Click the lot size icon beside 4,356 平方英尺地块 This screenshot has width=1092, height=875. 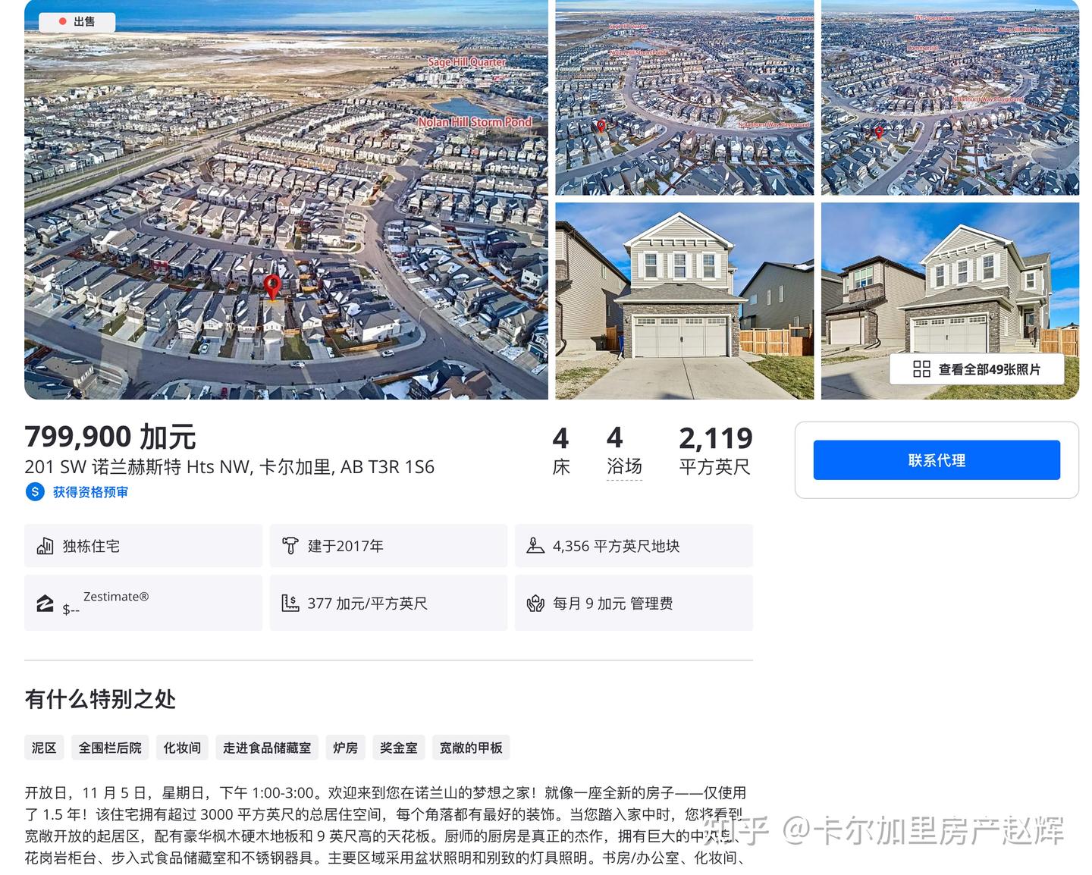[x=535, y=546]
